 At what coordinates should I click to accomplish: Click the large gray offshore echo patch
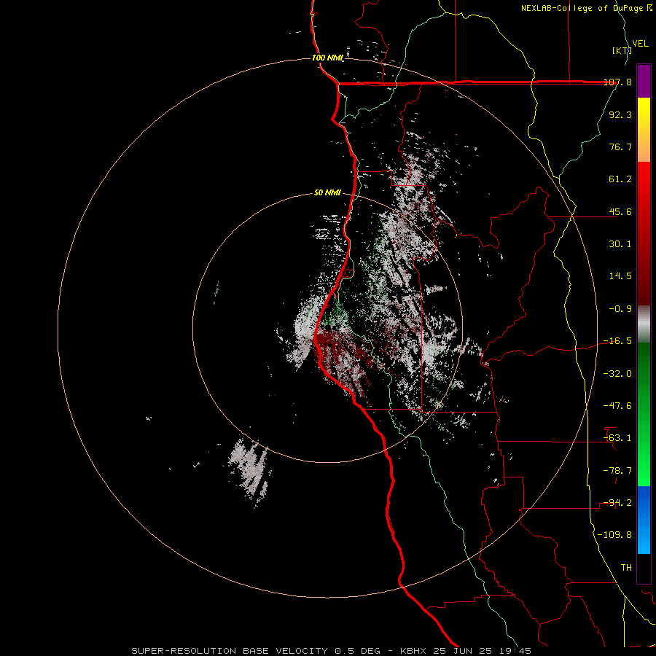tap(250, 469)
